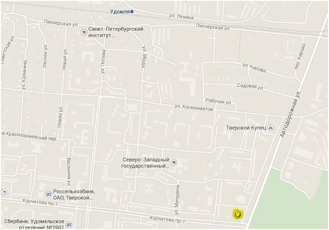Click the Санкт-Петербургский институт education icon

click(x=84, y=32)
